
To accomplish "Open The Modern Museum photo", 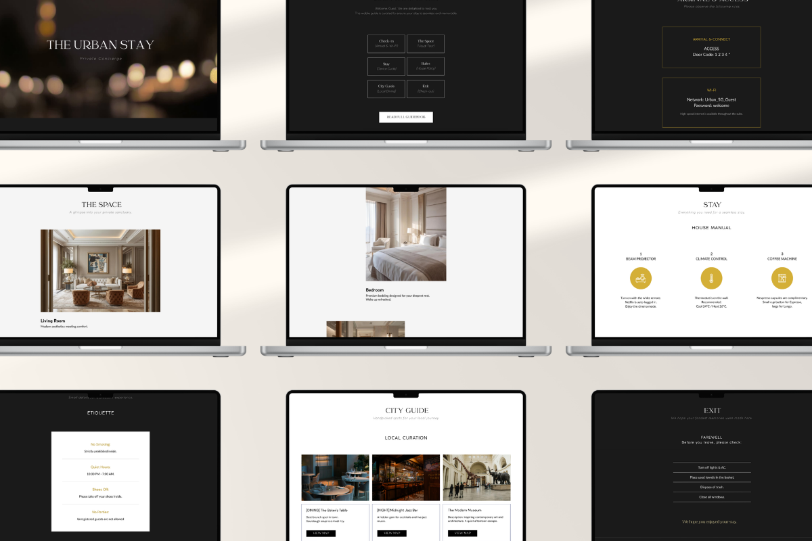I will (x=477, y=477).
